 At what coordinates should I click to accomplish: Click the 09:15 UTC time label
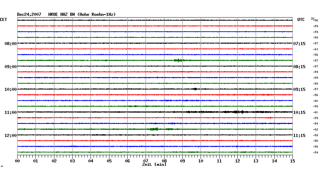tap(299, 89)
